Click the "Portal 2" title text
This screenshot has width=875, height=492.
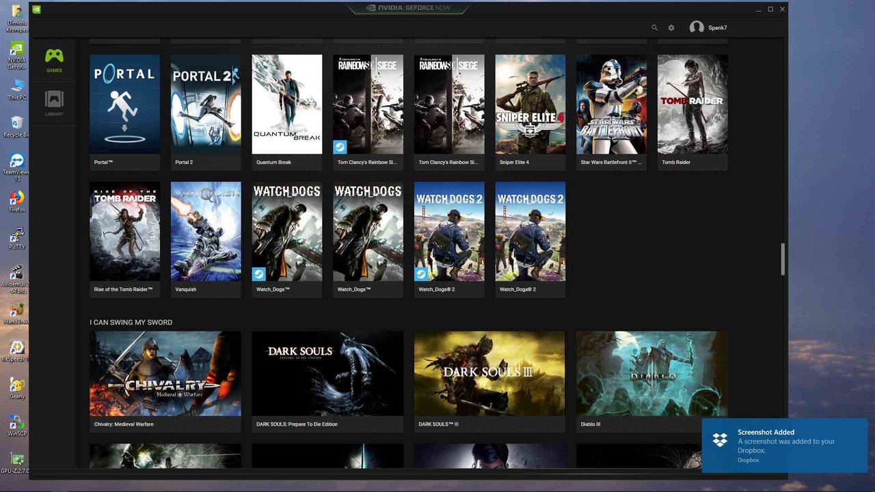coord(184,163)
